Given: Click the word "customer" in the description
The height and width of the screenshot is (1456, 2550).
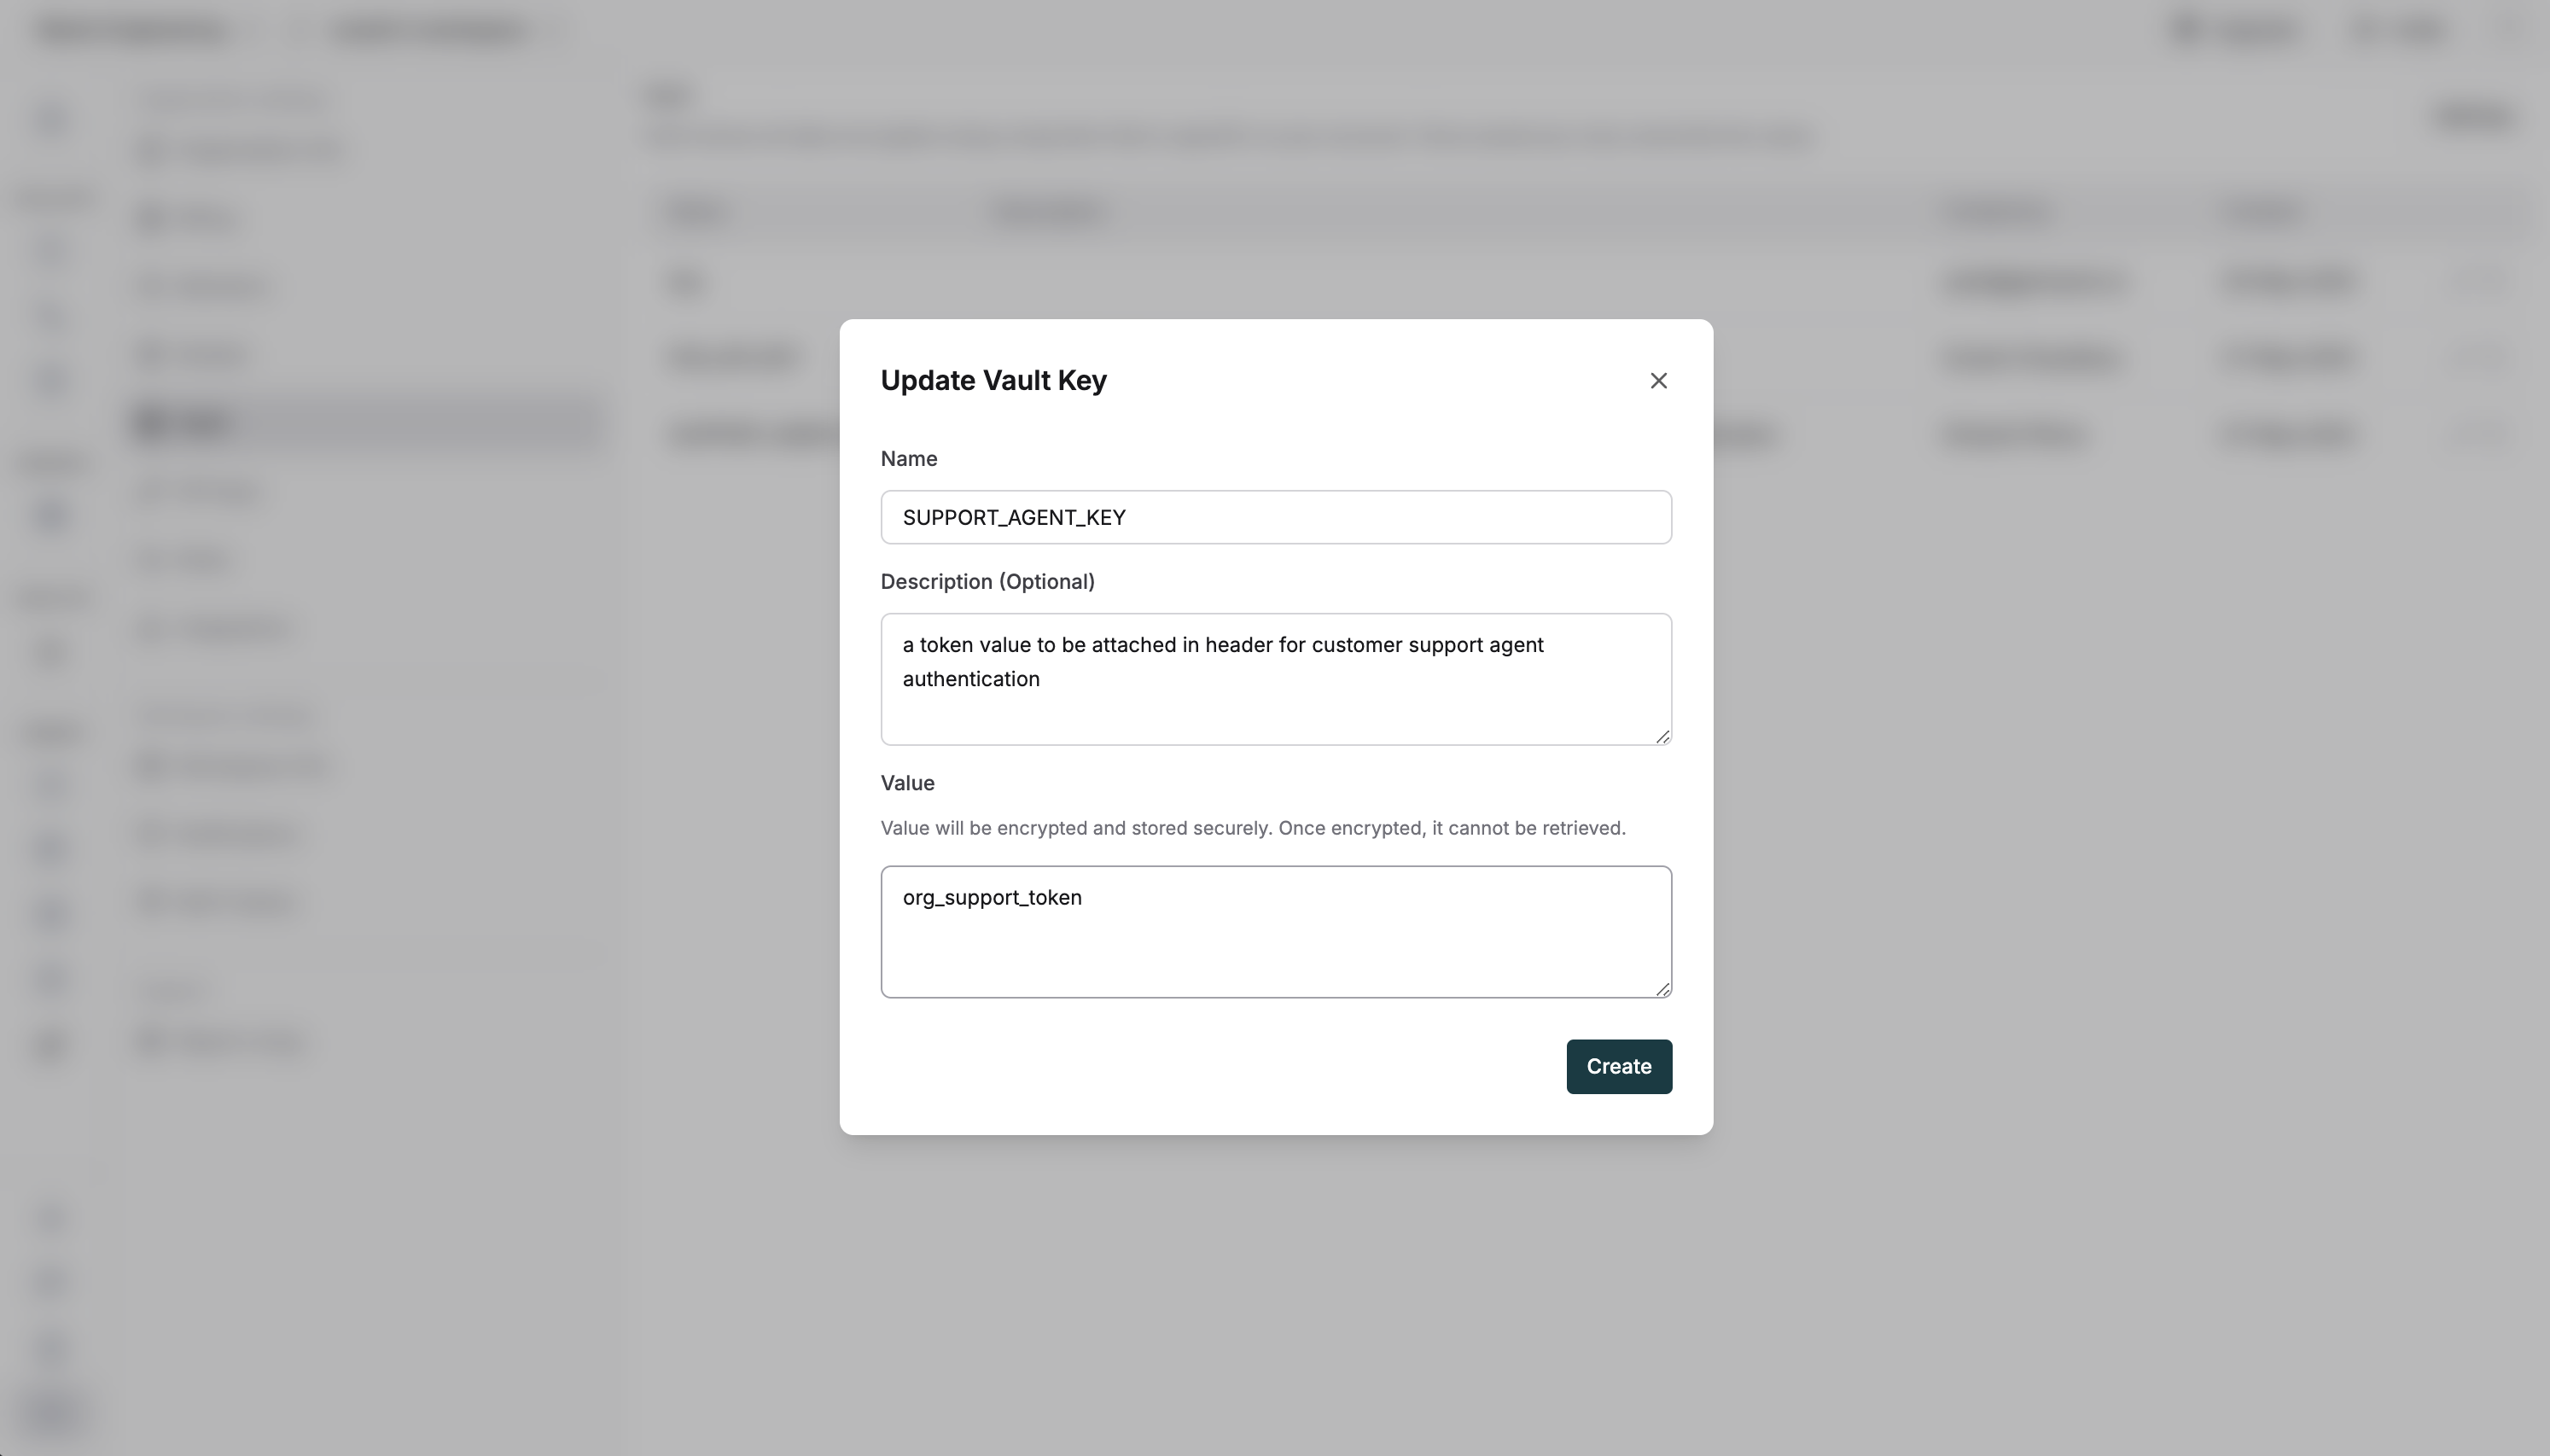Looking at the screenshot, I should point(1356,645).
